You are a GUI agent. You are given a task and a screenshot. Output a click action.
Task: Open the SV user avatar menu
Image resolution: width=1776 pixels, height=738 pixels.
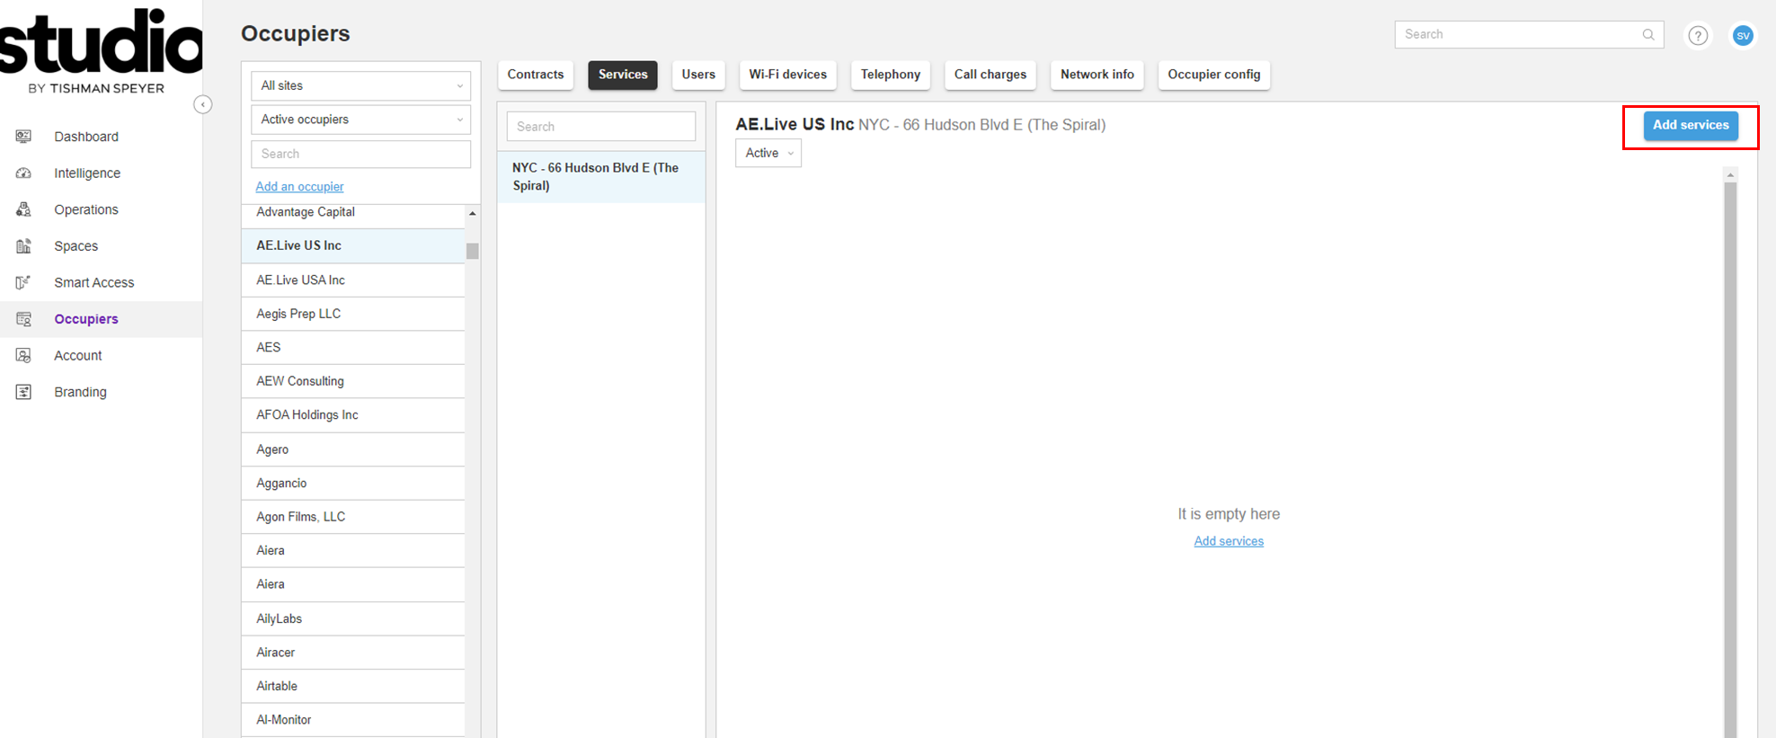tap(1743, 35)
